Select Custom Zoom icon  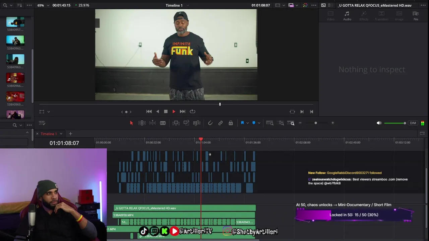(x=291, y=123)
